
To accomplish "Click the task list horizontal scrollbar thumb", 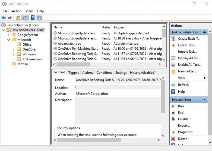I will coord(73,65).
